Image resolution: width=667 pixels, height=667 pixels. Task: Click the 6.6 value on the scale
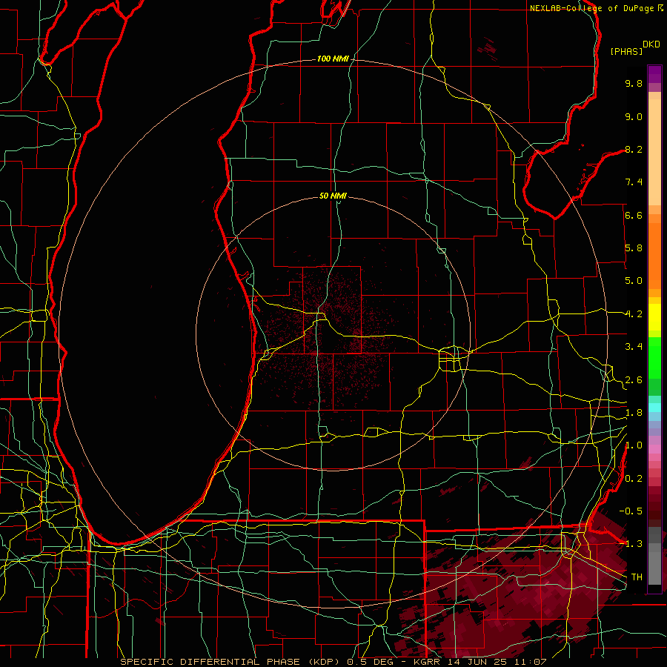pos(634,215)
